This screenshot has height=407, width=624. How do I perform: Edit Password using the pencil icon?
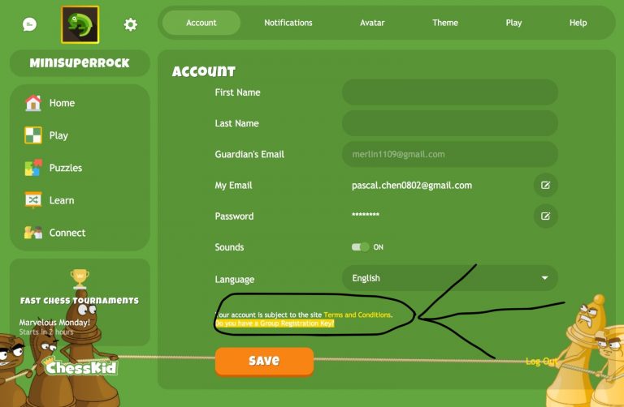545,216
